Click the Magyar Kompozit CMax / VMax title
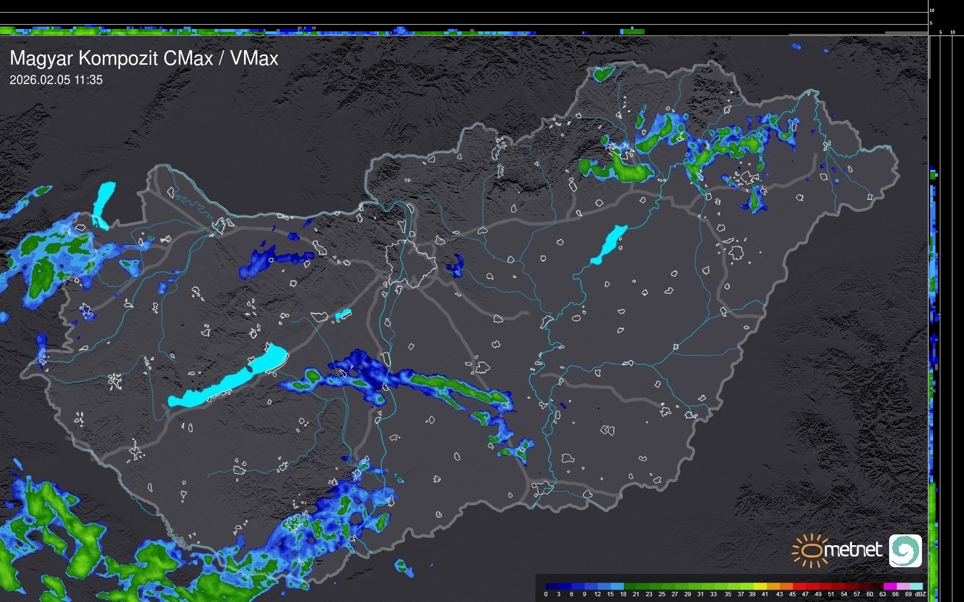 144,58
